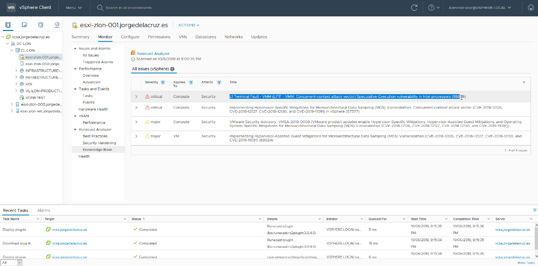Switch to the Summary tab
Image resolution: width=538 pixels, height=266 pixels.
coord(81,37)
